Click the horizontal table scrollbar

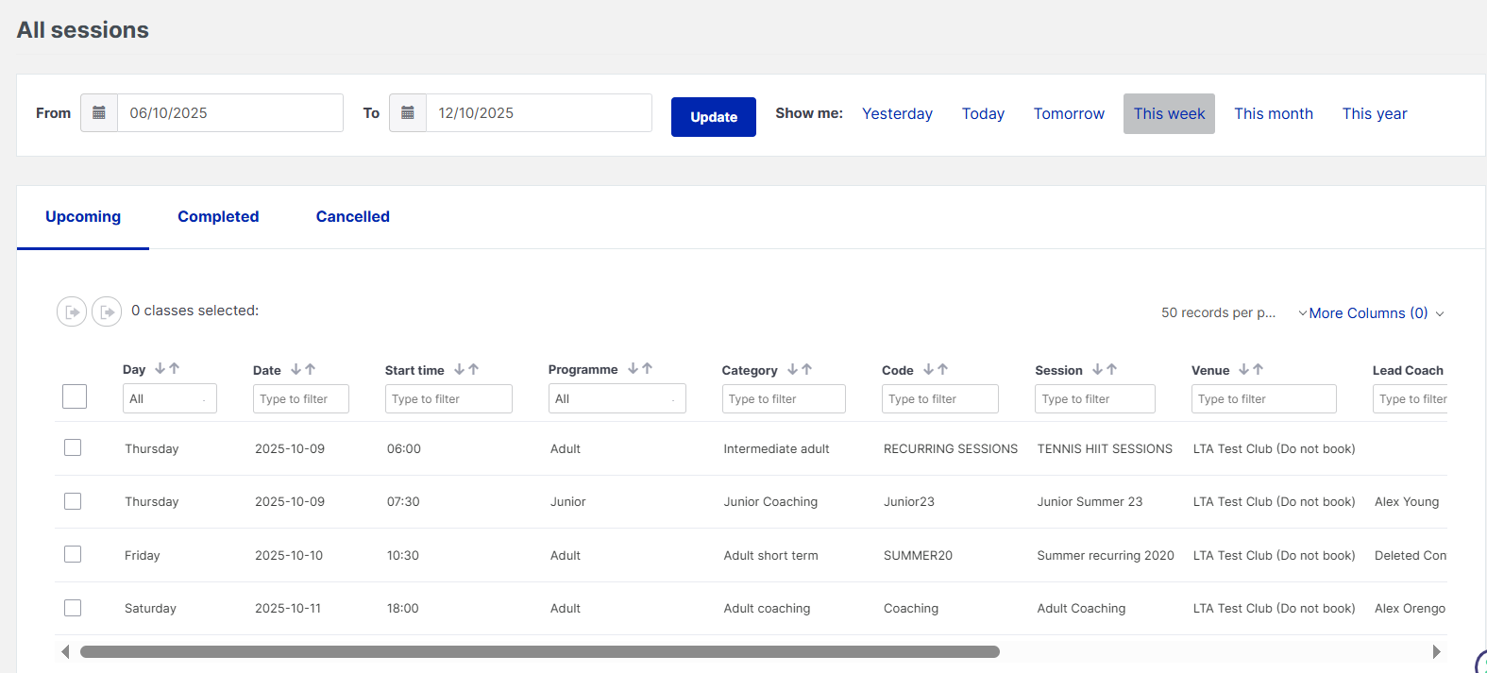pos(539,651)
